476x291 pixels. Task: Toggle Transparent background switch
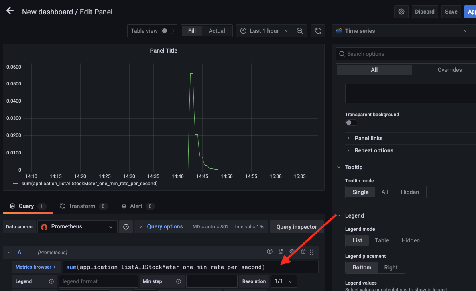(x=352, y=123)
